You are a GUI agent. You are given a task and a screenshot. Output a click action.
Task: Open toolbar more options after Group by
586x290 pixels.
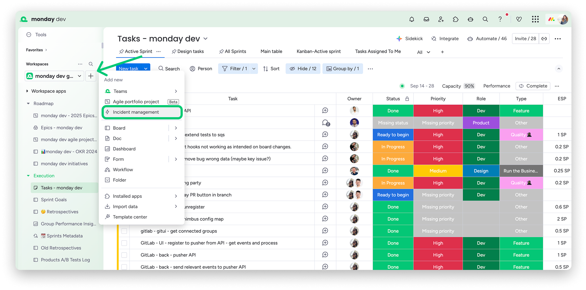coord(370,69)
